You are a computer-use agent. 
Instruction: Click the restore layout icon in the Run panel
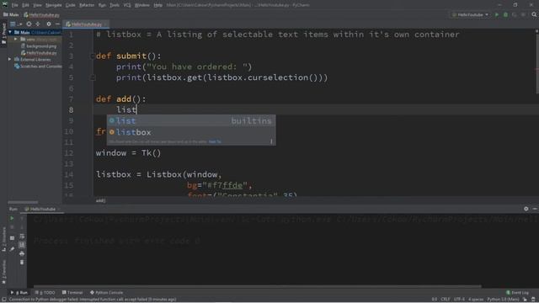[x=12, y=237]
